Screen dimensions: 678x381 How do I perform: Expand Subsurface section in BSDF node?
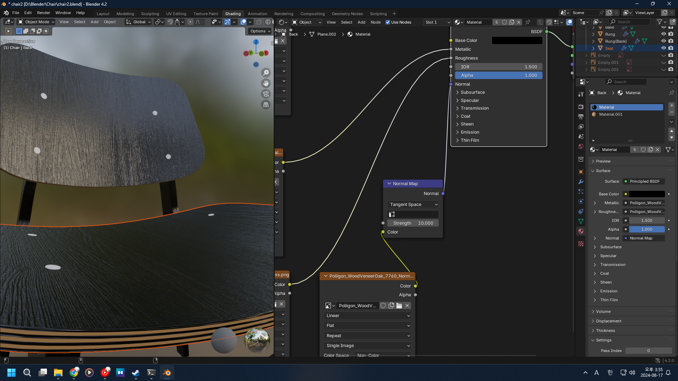(x=457, y=92)
